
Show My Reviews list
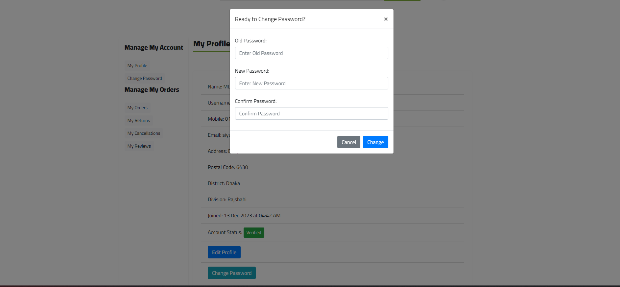tap(139, 146)
